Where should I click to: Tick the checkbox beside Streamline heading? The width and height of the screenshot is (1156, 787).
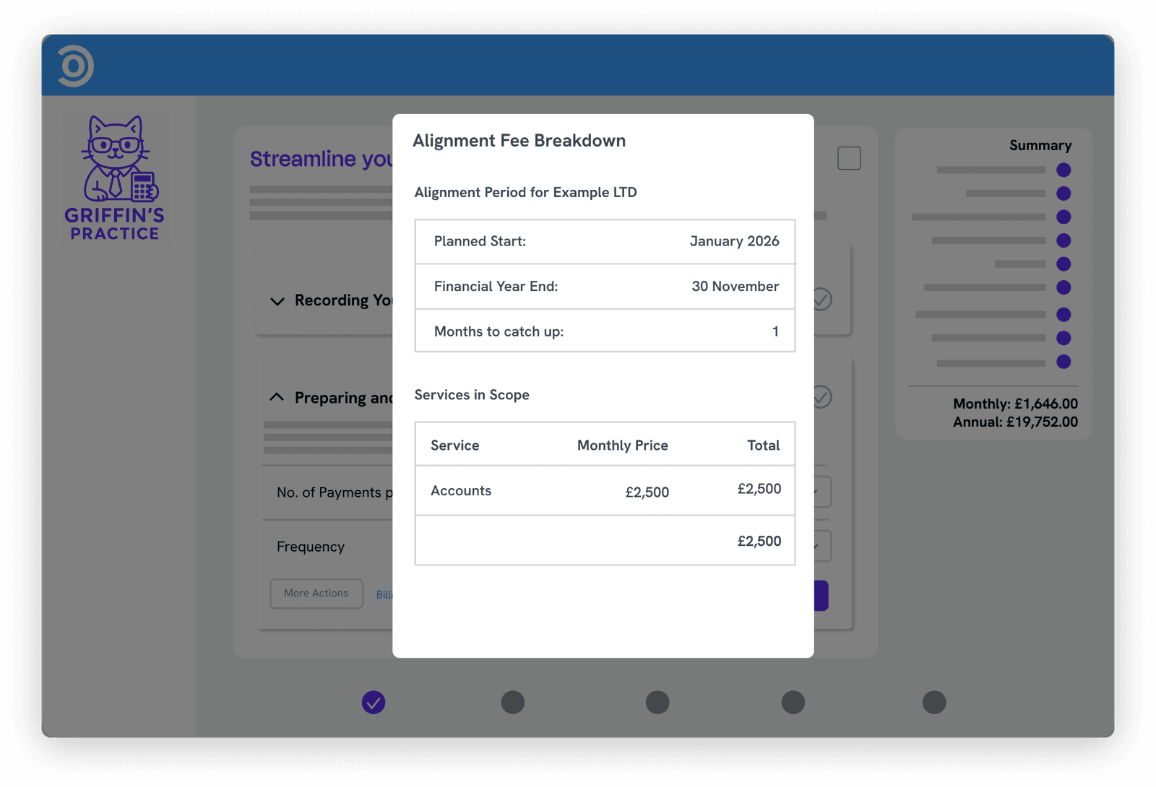point(849,158)
